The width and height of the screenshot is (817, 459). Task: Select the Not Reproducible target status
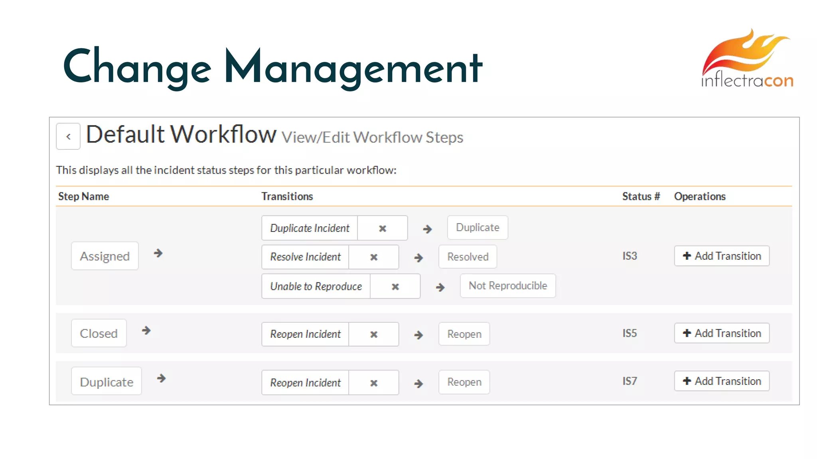pos(507,286)
